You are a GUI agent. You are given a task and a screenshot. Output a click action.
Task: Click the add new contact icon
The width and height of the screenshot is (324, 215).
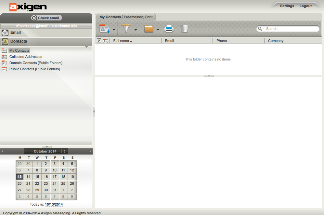coord(105,29)
